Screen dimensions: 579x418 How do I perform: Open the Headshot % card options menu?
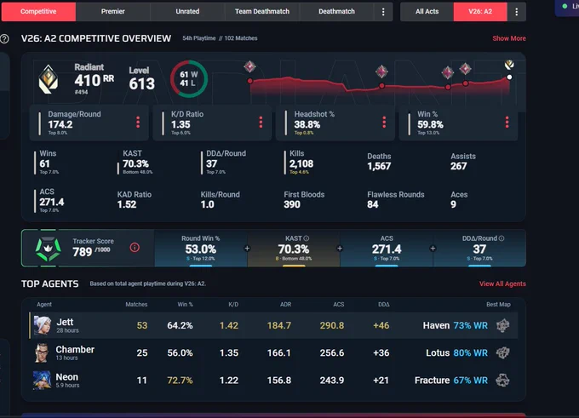pos(384,123)
